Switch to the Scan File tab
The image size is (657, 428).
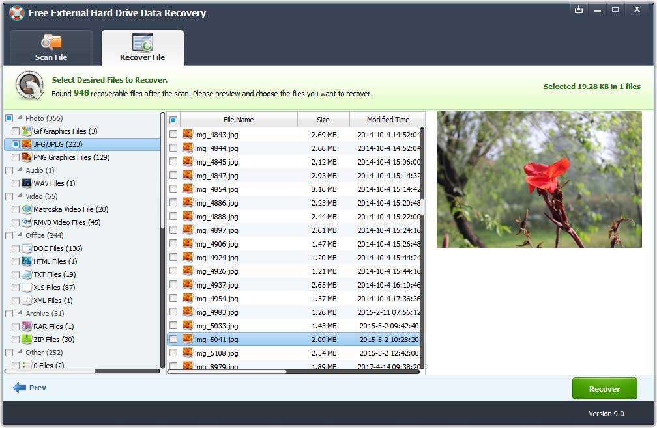point(51,48)
